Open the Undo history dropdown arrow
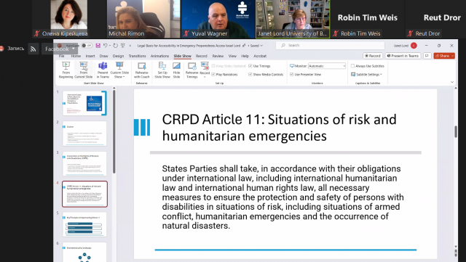Viewport: 466px width, 262px height. coord(109,46)
